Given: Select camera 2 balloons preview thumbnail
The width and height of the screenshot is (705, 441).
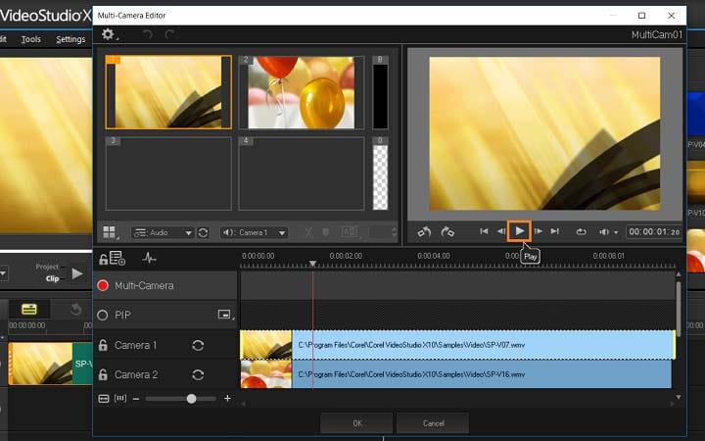Looking at the screenshot, I should [302, 92].
